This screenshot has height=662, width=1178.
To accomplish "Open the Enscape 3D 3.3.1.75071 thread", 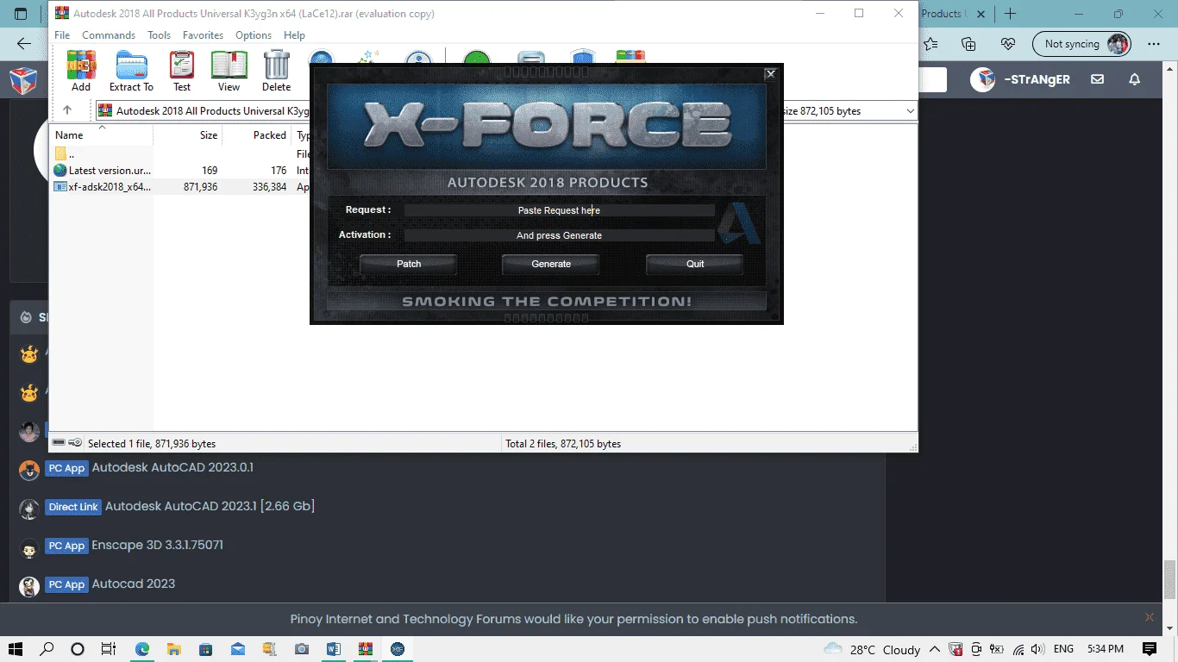I will click(x=157, y=545).
